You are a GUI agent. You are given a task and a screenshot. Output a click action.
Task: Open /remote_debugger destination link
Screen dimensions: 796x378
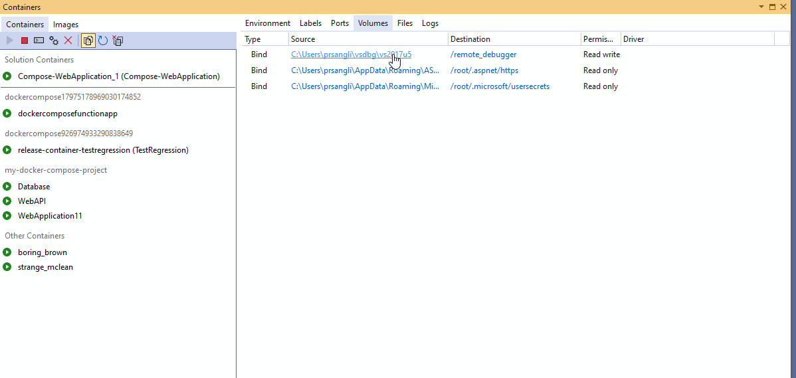click(483, 54)
